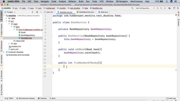Viewport: 180px width, 101px height.
Task: Open the Analyze menu
Action: pyautogui.click(x=62, y=1)
